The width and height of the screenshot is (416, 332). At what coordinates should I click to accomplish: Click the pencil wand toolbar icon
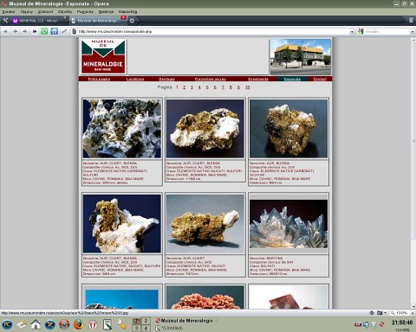64,31
